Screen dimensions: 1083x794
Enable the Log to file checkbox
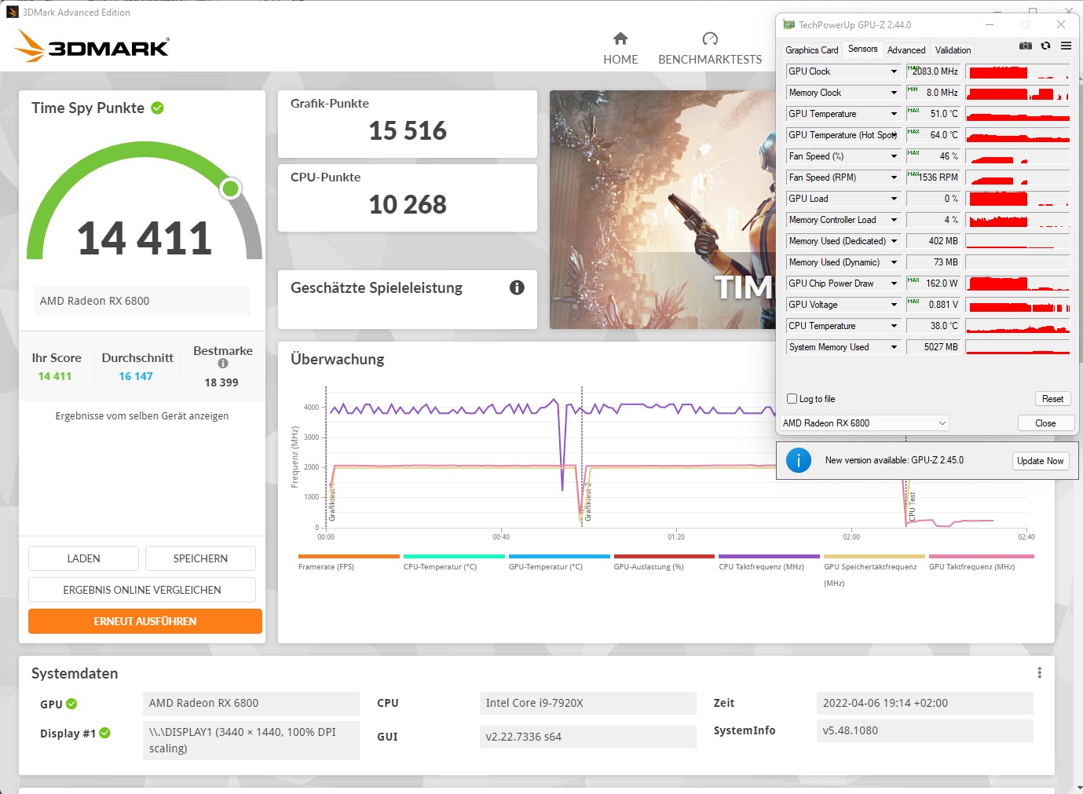point(792,399)
